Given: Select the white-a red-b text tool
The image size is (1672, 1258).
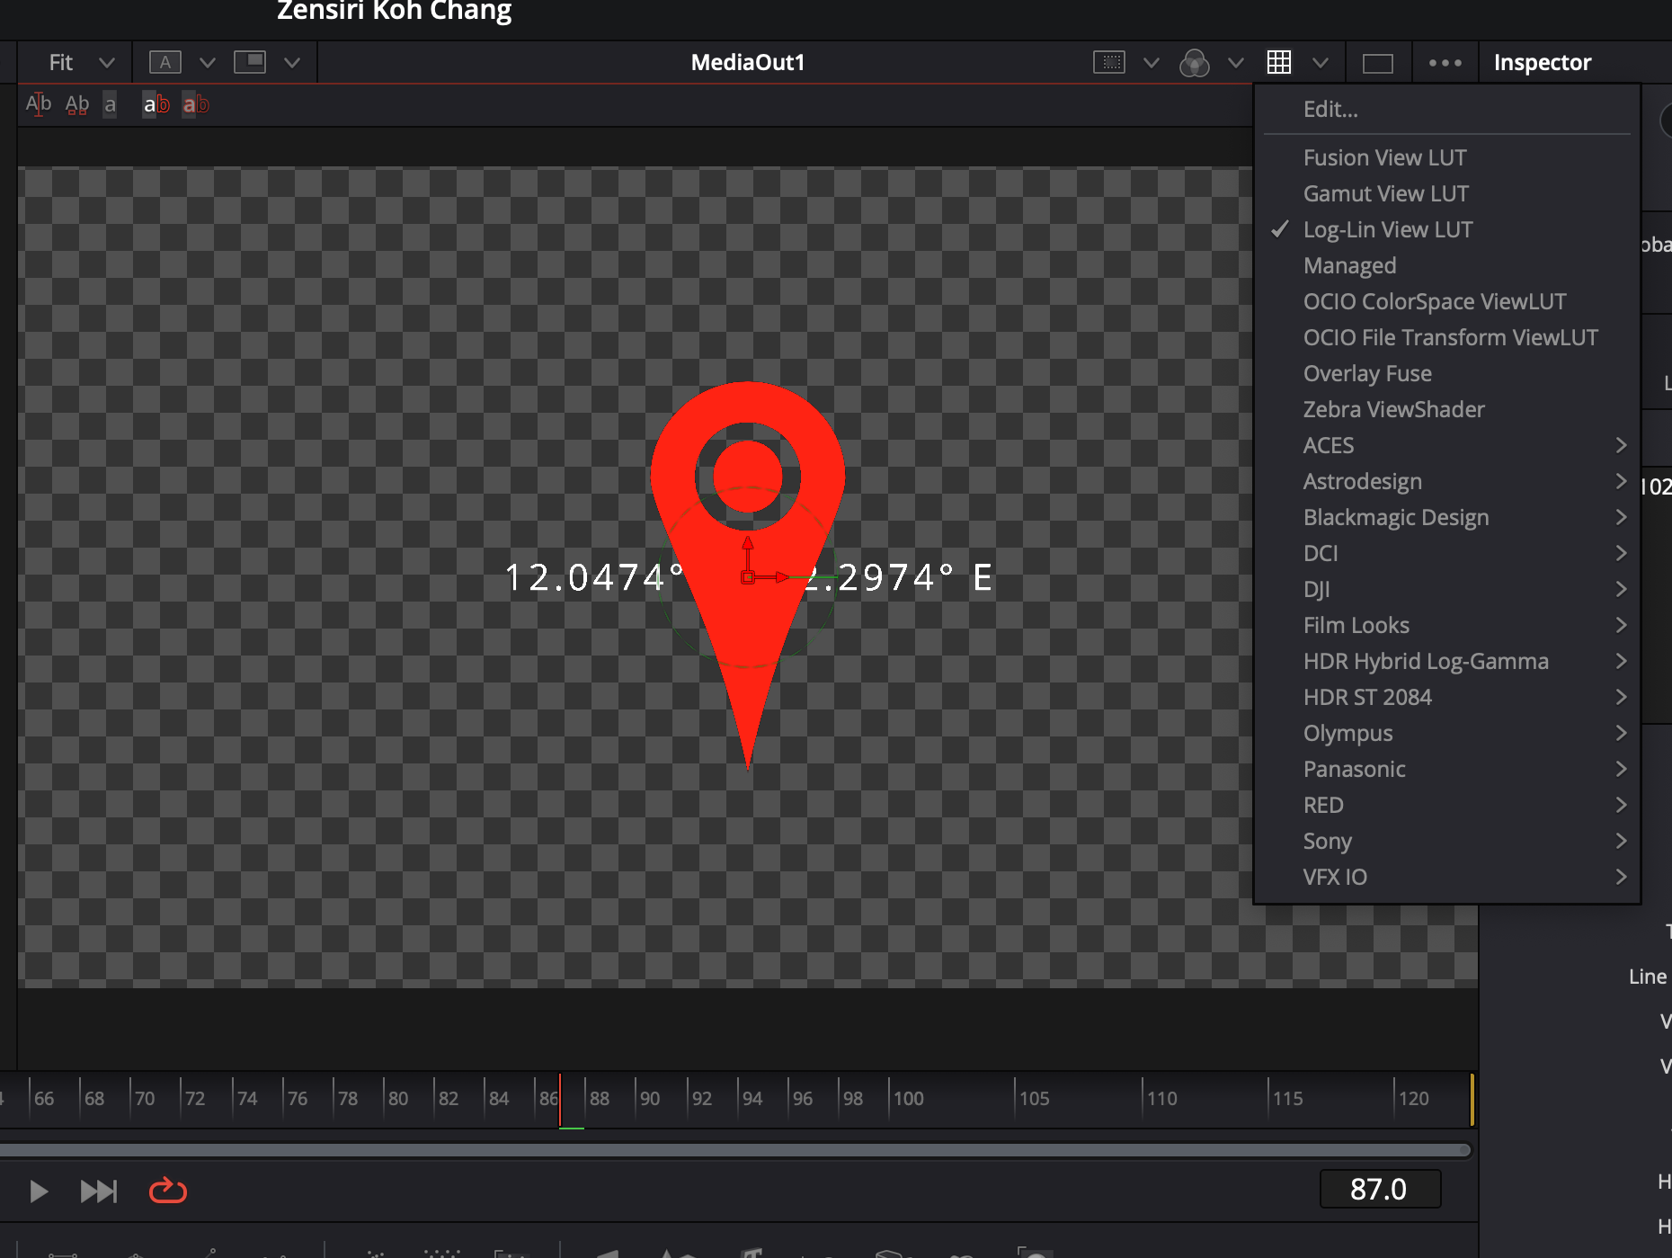Looking at the screenshot, I should [156, 104].
